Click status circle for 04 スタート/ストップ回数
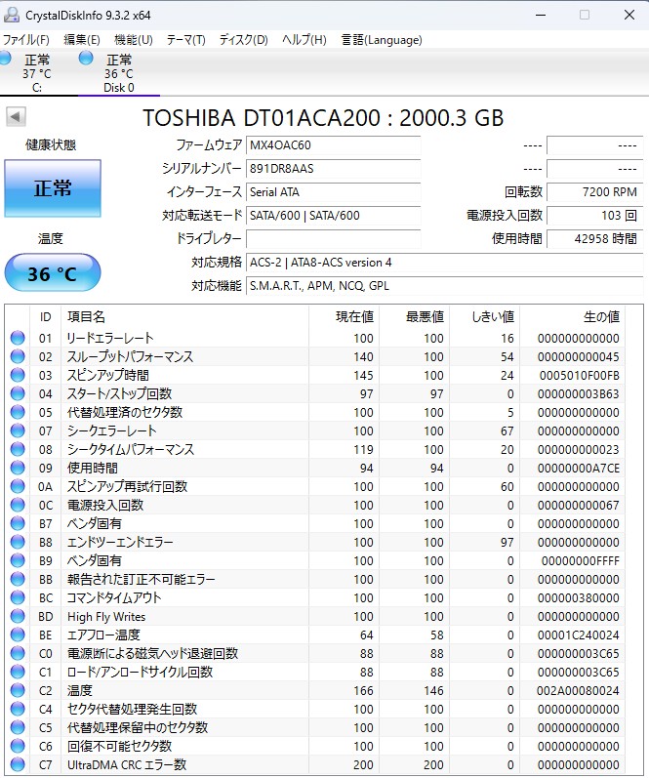649x778 pixels. (18, 393)
